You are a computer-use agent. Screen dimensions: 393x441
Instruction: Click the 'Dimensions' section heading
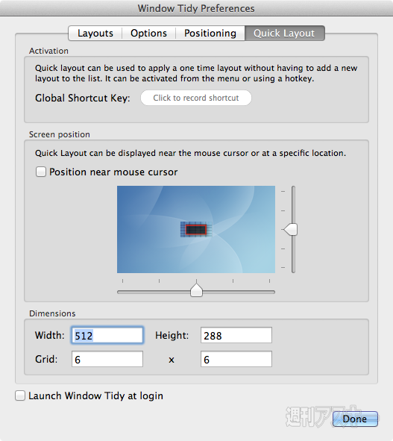click(x=52, y=313)
